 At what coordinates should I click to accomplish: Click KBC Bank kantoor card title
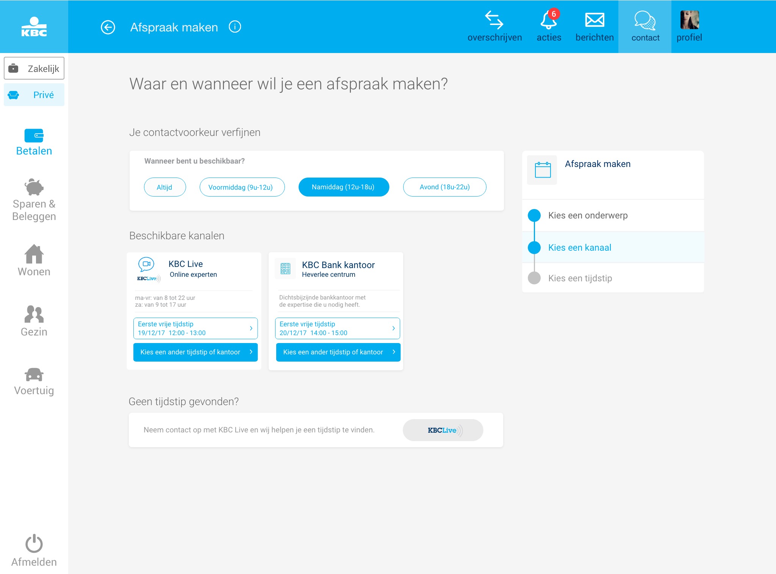pos(338,265)
